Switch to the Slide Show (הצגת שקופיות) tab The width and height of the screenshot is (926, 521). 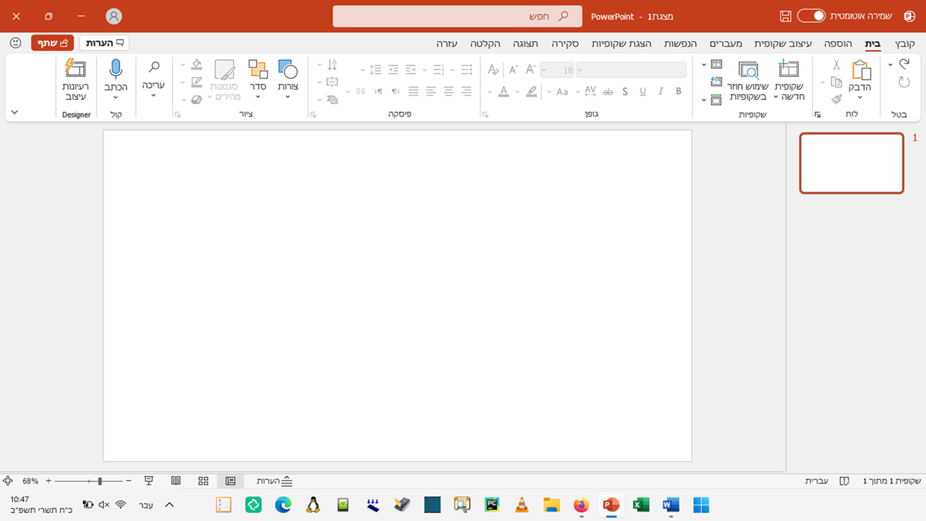[x=621, y=43]
